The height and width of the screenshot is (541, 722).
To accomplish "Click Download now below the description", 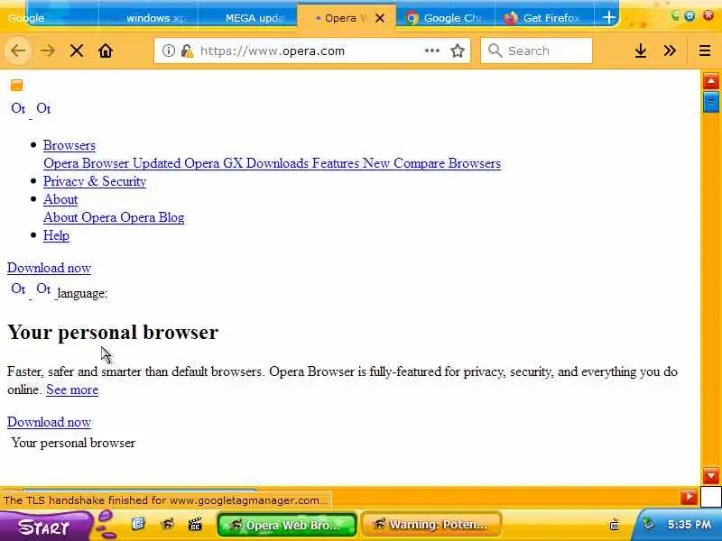I will click(49, 422).
